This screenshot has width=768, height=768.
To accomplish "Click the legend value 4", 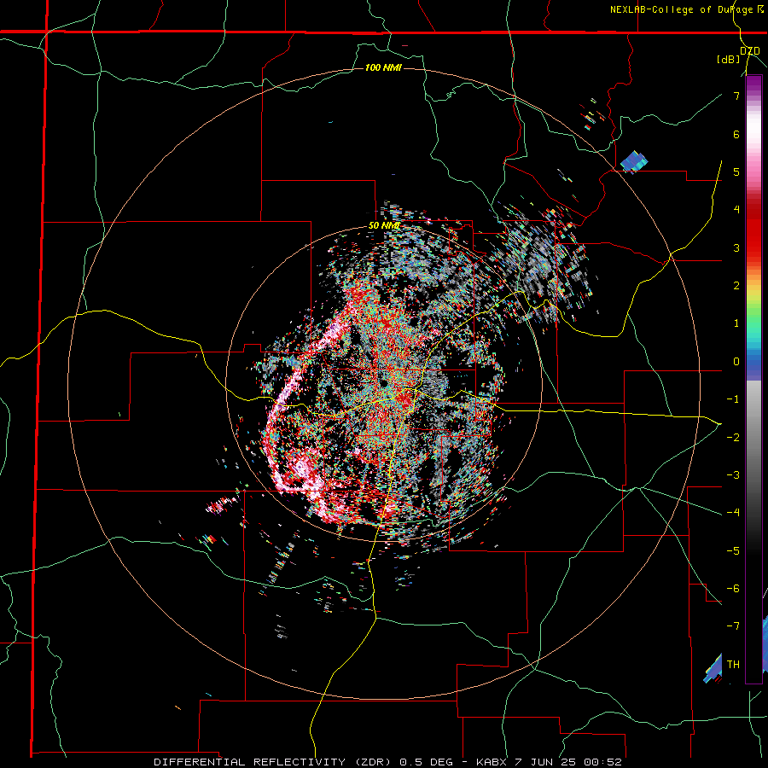I will (736, 210).
